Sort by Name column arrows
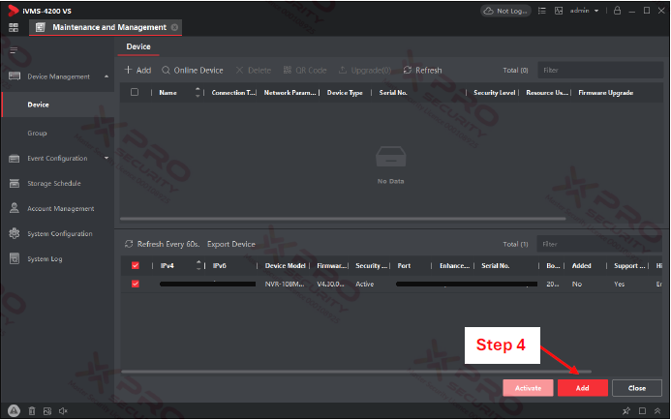Image resolution: width=671 pixels, height=420 pixels. (198, 92)
